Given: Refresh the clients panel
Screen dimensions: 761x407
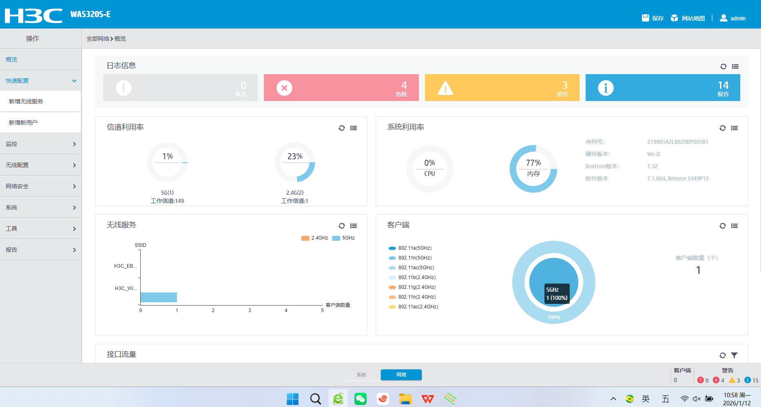Looking at the screenshot, I should click(722, 226).
